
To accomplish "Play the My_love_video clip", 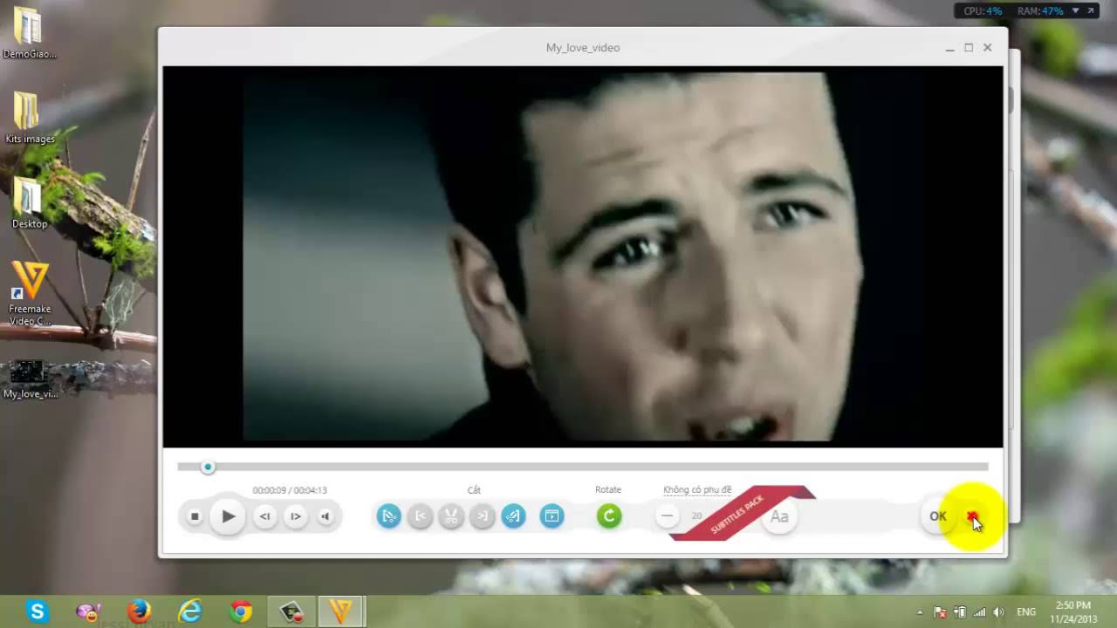I will pos(228,516).
